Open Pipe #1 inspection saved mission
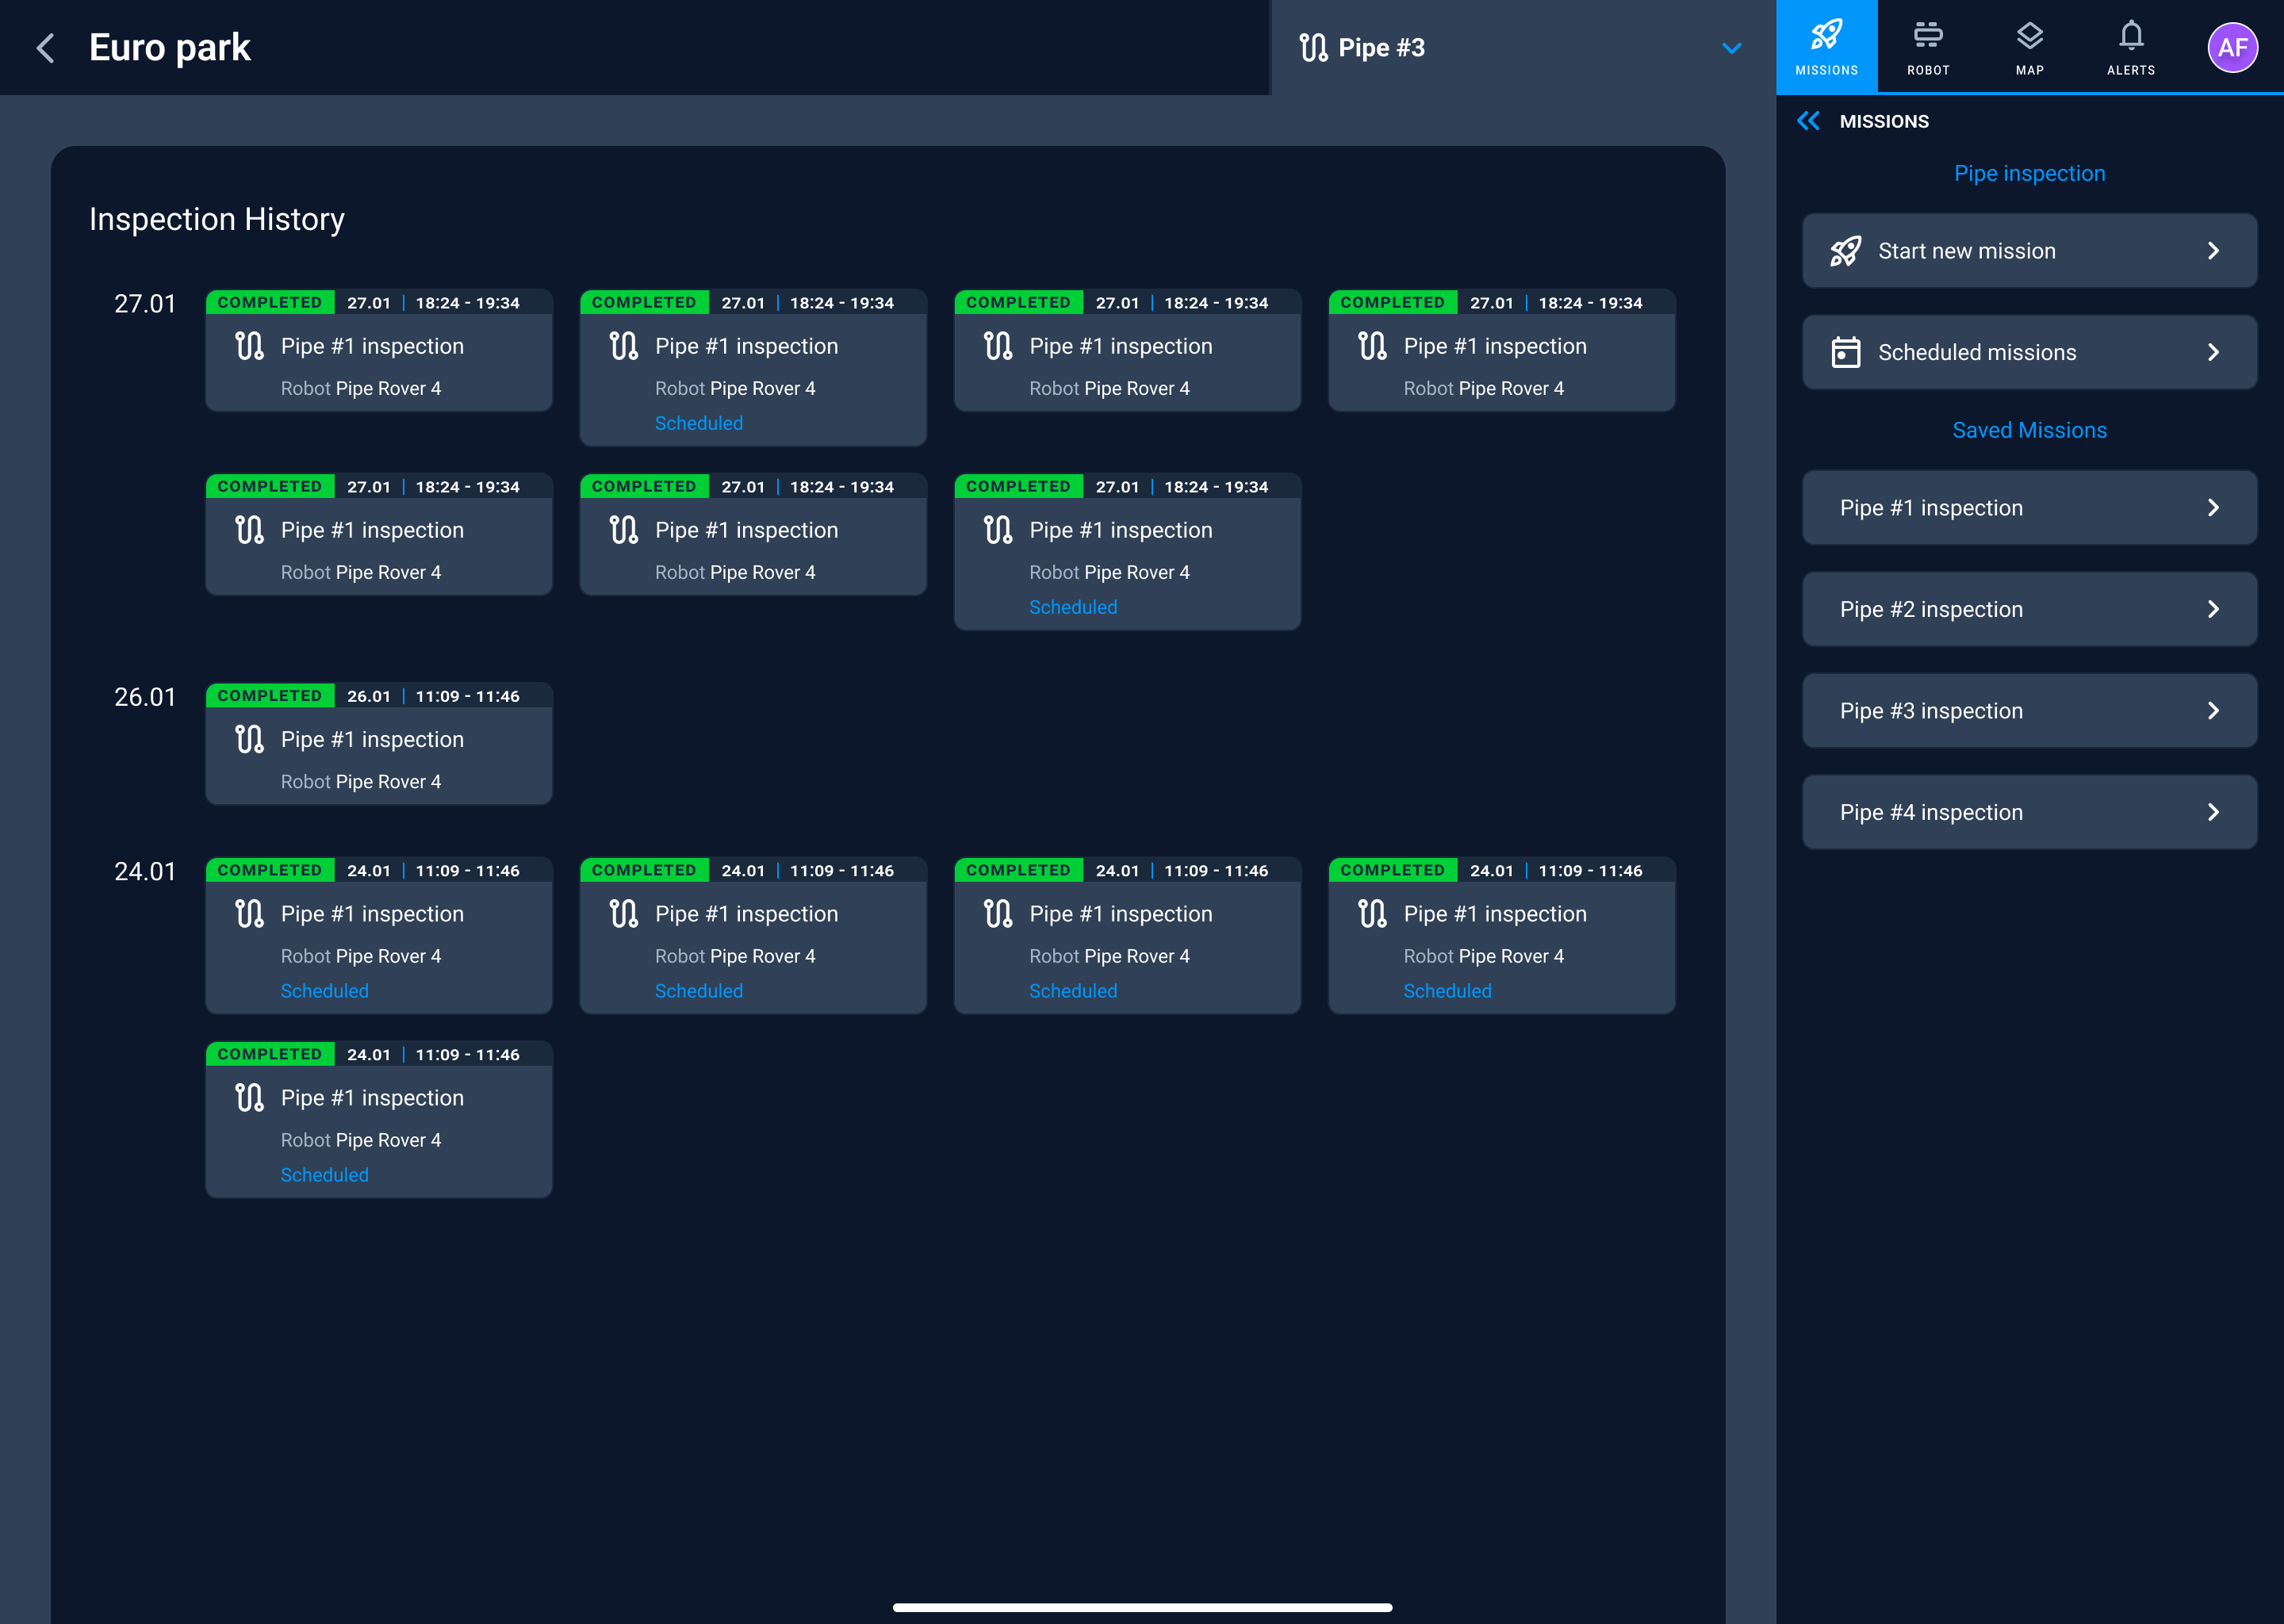2284x1624 pixels. (2028, 508)
